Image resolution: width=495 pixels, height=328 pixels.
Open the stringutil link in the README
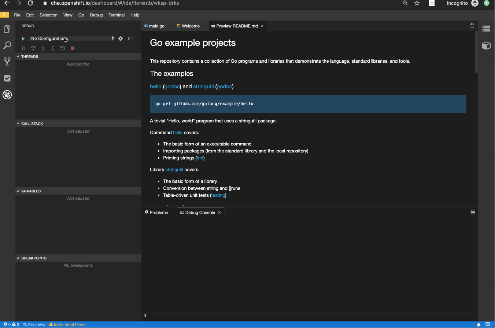pyautogui.click(x=203, y=86)
